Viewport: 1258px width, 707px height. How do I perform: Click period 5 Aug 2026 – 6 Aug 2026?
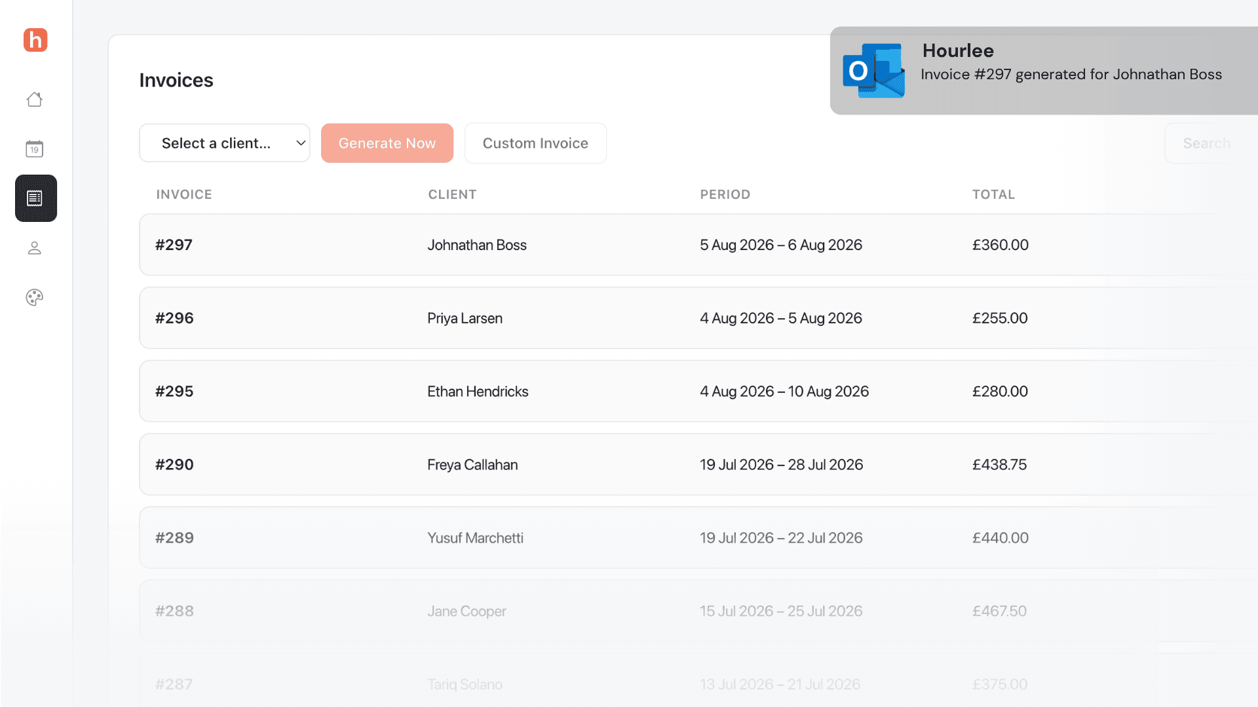[781, 245]
